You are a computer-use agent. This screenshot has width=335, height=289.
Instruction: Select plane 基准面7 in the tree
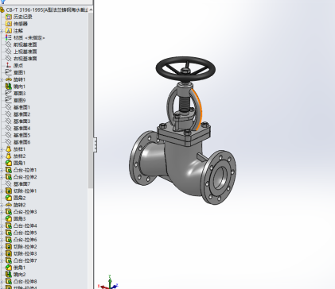click(21, 184)
